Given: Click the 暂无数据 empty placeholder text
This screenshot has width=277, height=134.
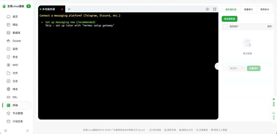Looking at the screenshot, I should (247, 54).
